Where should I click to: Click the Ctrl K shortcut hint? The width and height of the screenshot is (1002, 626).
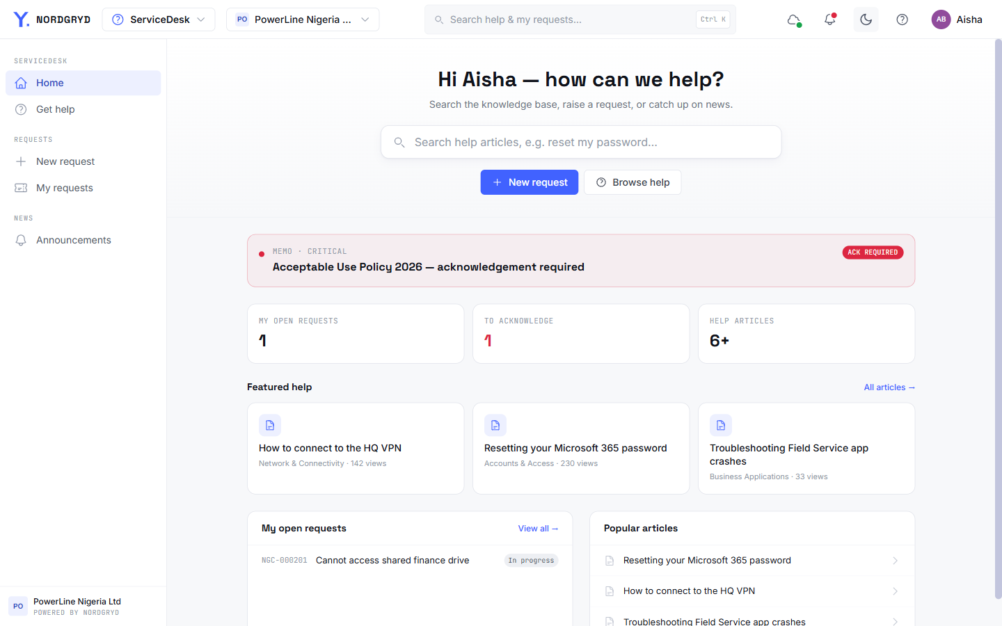pos(713,19)
